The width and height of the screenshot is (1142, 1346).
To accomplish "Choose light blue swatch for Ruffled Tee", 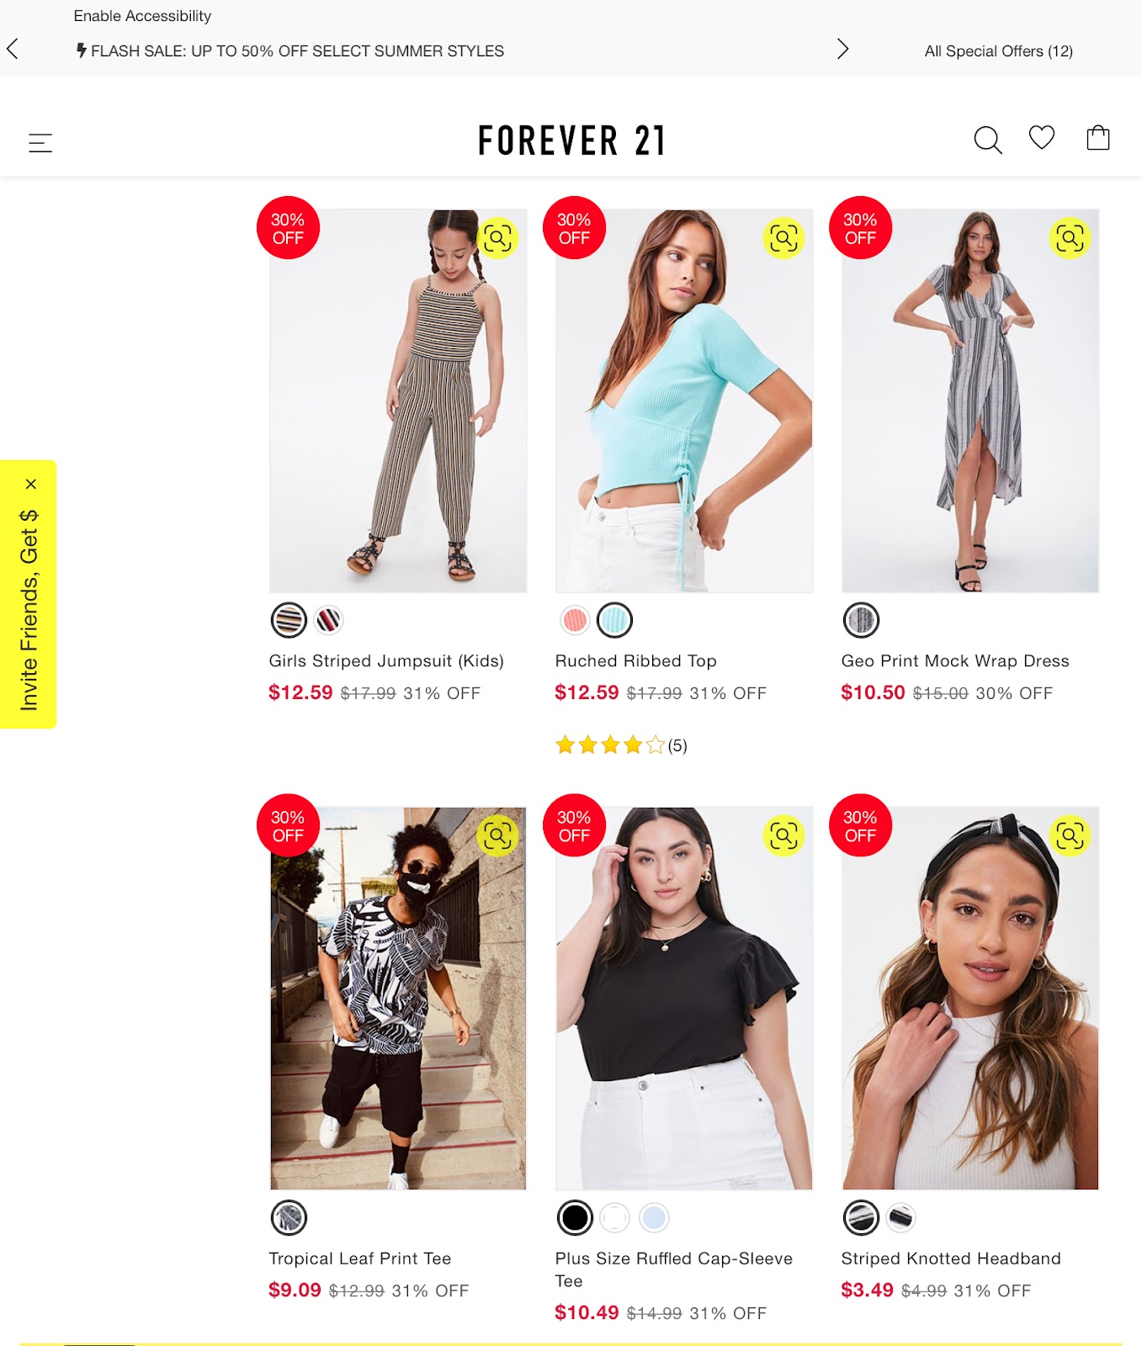I will coord(654,1217).
